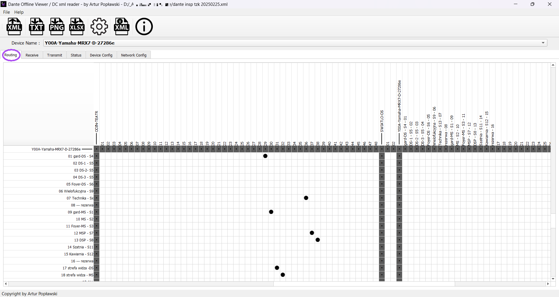Switch to the Status tab

[76, 55]
